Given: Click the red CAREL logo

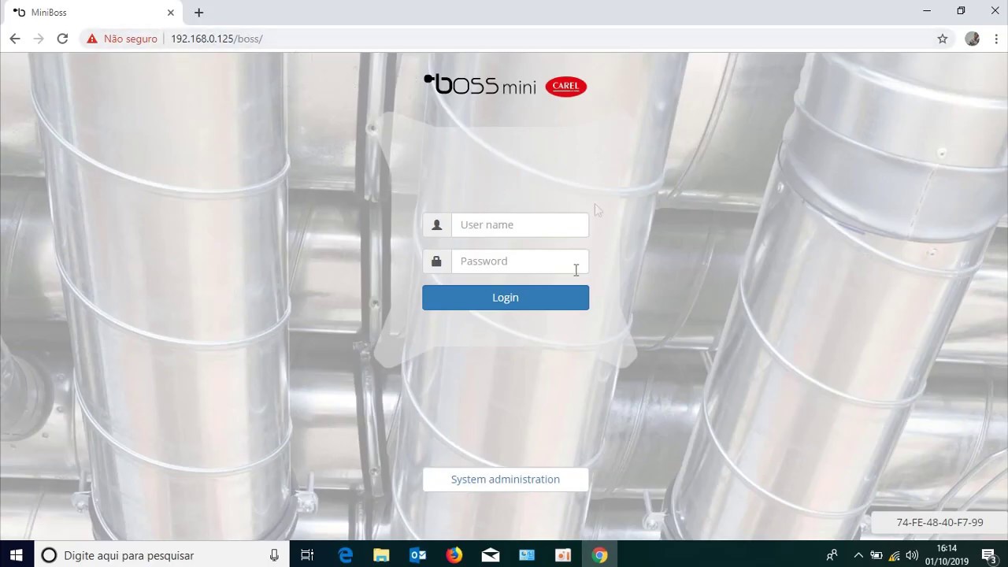Looking at the screenshot, I should coord(565,87).
